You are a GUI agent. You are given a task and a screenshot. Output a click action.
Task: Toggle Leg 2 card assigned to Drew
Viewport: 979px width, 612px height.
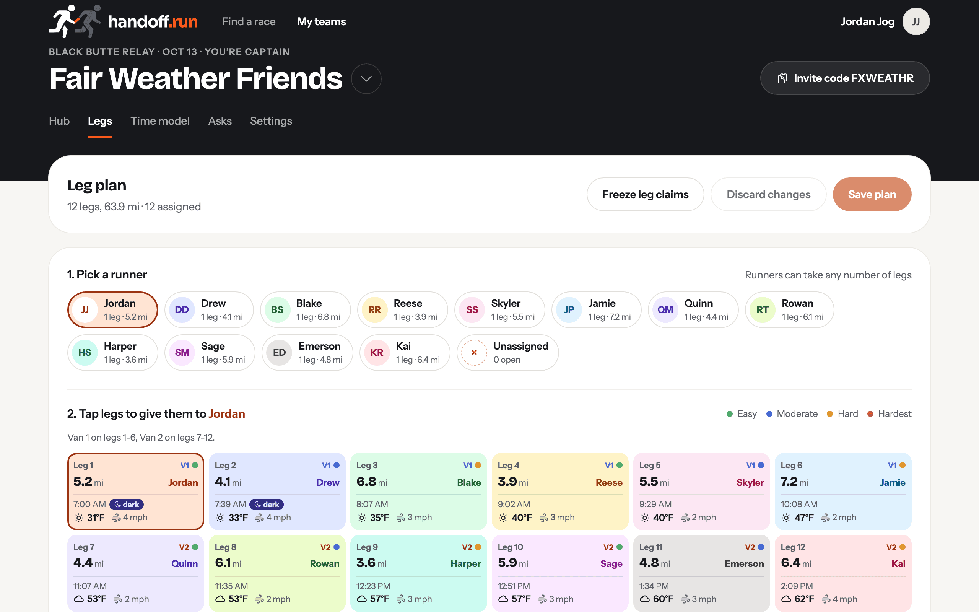pos(277,492)
